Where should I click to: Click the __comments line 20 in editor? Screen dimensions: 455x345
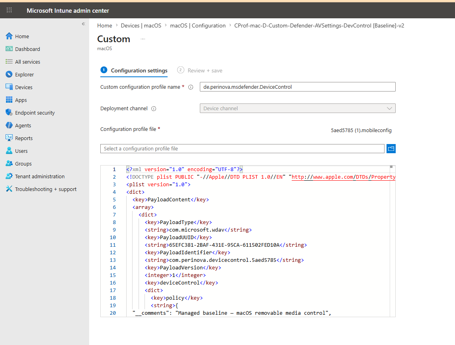(x=232, y=313)
